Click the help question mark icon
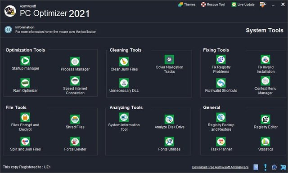Viewport: 288px width, 173px height. click(x=256, y=167)
